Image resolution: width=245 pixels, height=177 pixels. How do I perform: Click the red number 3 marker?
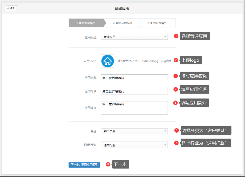point(176,76)
